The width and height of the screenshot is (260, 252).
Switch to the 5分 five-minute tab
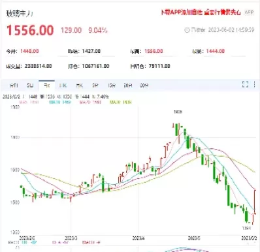click(x=95, y=86)
